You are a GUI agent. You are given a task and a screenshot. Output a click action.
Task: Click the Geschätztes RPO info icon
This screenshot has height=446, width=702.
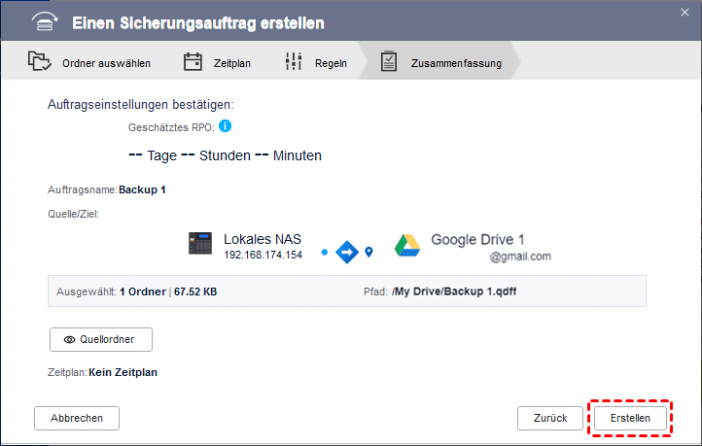click(x=225, y=126)
